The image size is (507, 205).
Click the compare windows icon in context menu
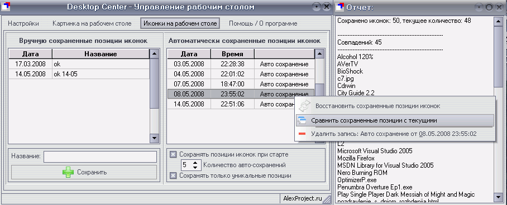pos(302,121)
